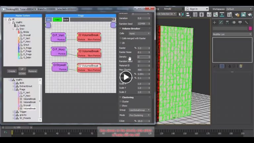Toggle the Scene Explorer icon
The width and height of the screenshot is (254, 143).
195,15
